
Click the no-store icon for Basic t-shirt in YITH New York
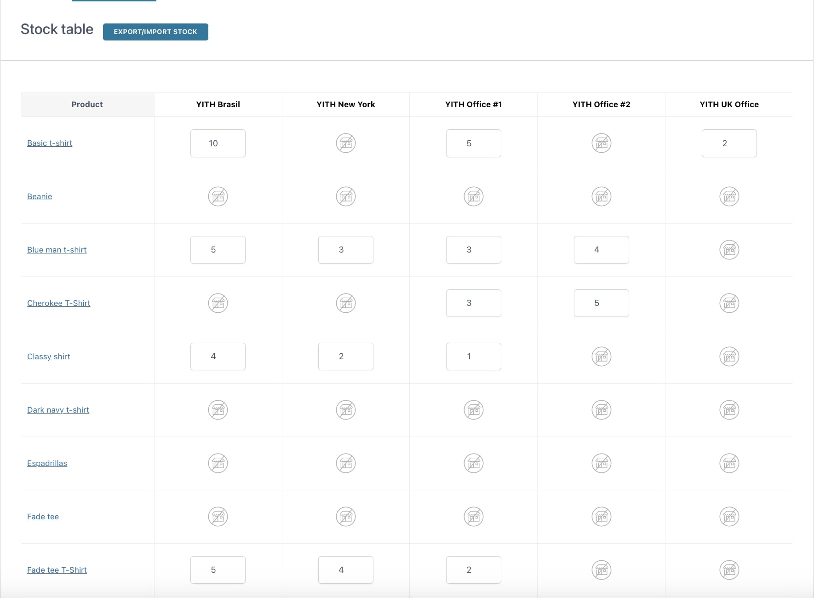point(346,143)
